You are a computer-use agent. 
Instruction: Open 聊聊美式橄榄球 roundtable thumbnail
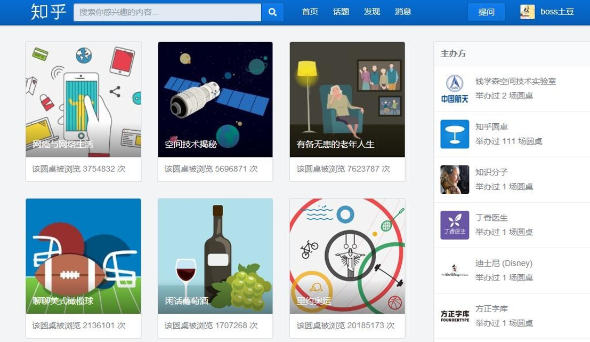(84, 256)
